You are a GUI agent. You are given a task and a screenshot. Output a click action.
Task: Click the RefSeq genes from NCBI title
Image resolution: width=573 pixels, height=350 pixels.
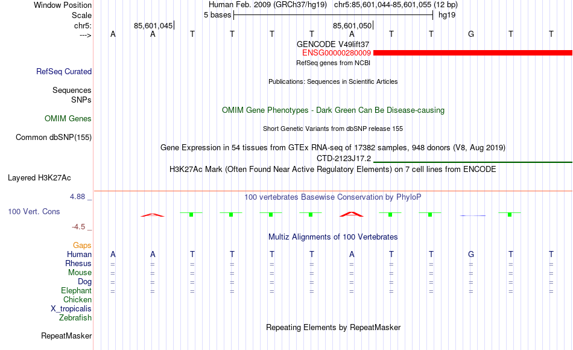[334, 63]
